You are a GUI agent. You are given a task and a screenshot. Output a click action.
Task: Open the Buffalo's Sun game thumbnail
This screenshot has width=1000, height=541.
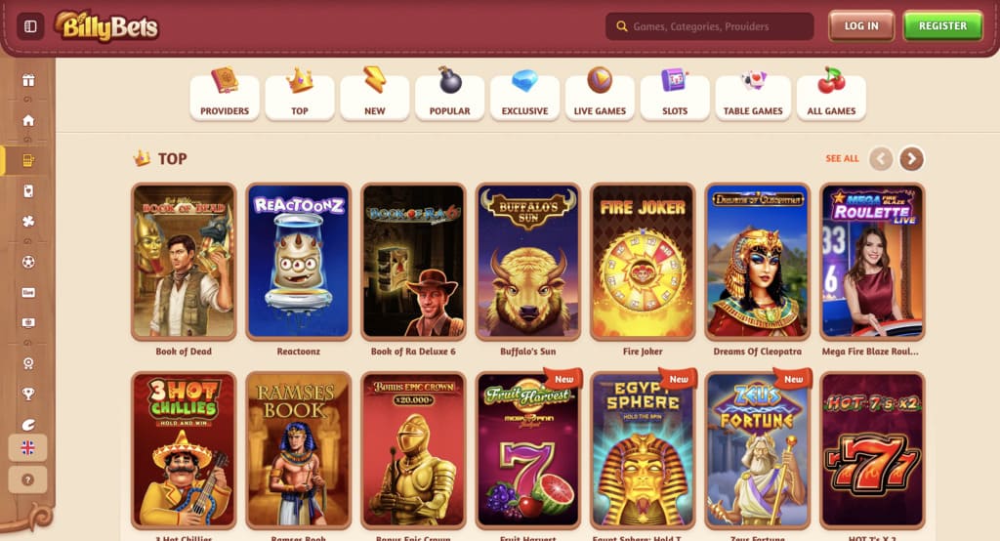point(528,262)
